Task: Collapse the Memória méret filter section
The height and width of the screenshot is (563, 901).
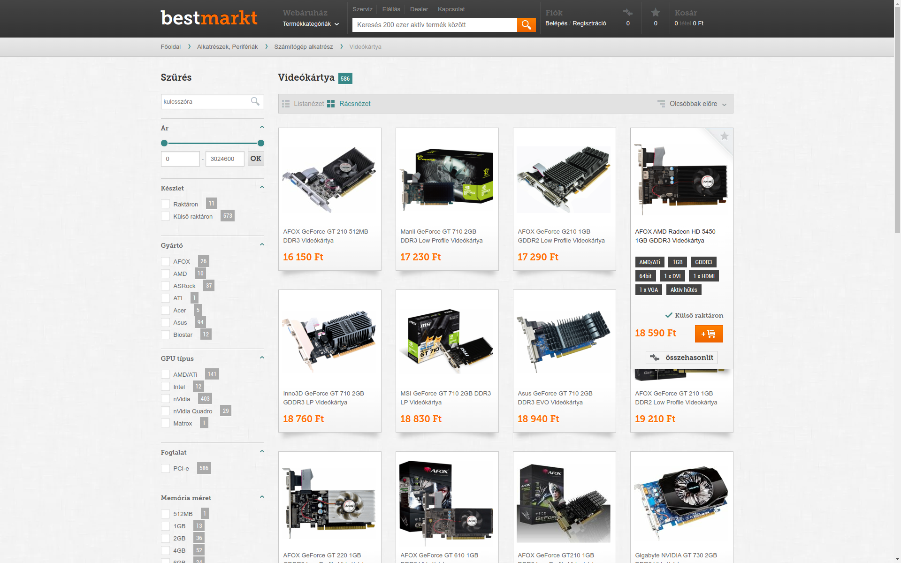Action: pyautogui.click(x=262, y=497)
